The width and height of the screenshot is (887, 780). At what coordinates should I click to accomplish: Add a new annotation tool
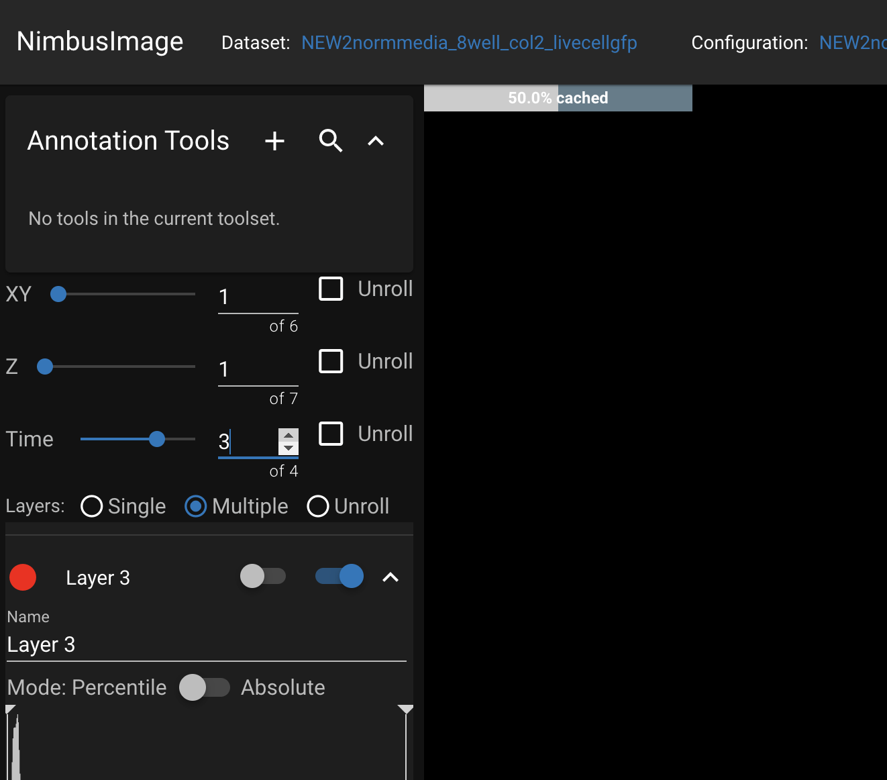[x=274, y=141]
